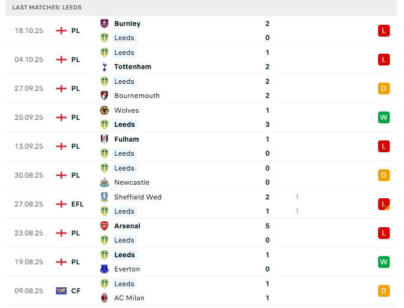Open the Tottenham team link
Screen dimensions: 404x308
[x=133, y=67]
